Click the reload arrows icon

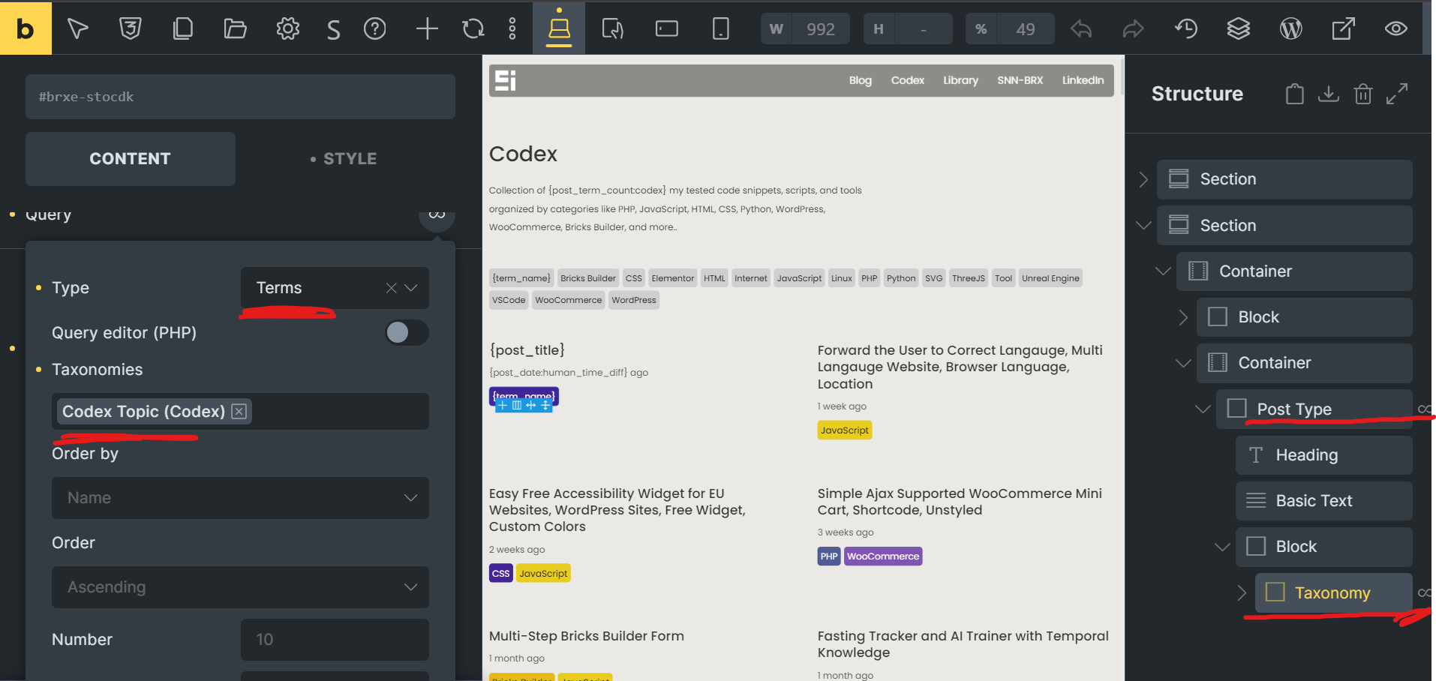(x=473, y=28)
